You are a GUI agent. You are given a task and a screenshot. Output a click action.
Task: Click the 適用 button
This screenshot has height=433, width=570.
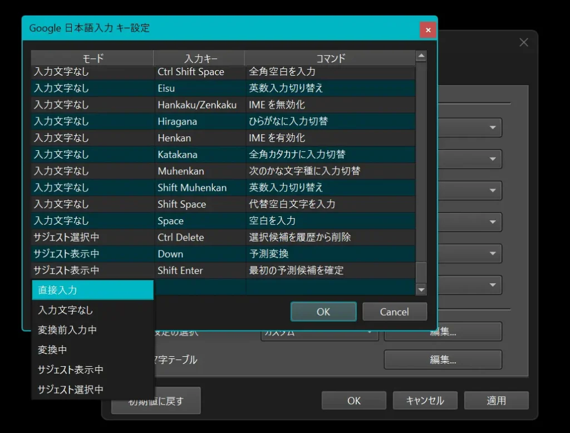click(x=496, y=401)
